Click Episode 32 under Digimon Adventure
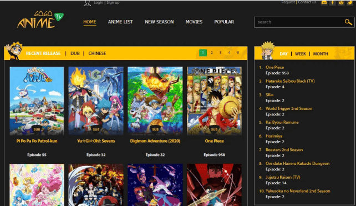356x206 pixels. pyautogui.click(x=155, y=155)
